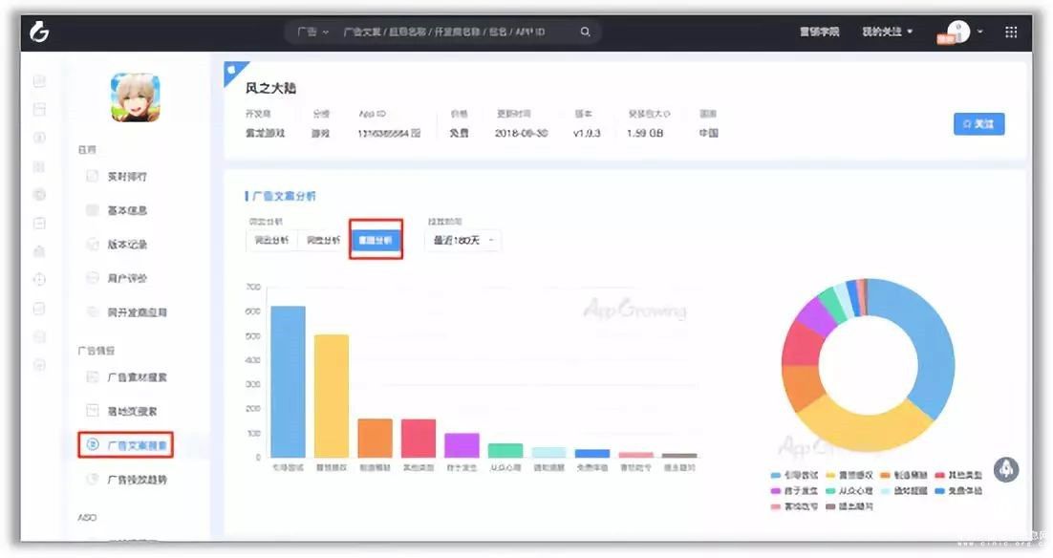Image resolution: width=1053 pixels, height=558 pixels.
Task: Click the user avatar in the header
Action: (x=957, y=32)
